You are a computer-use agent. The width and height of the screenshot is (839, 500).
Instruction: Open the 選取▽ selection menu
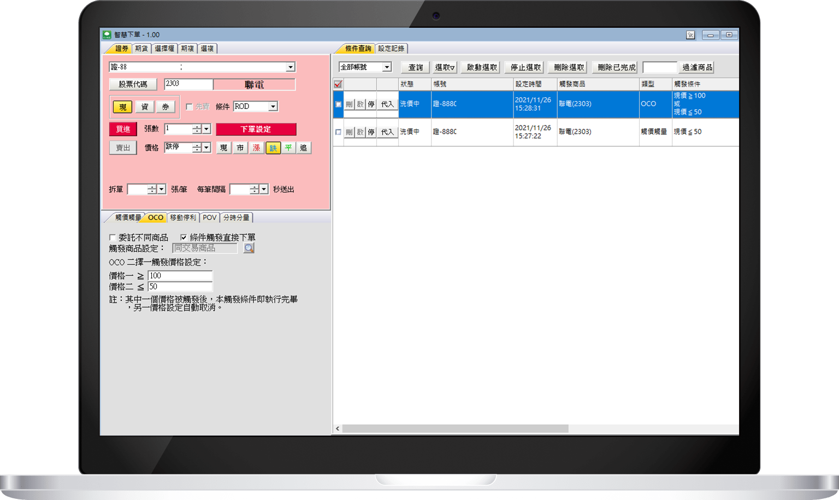pyautogui.click(x=445, y=67)
